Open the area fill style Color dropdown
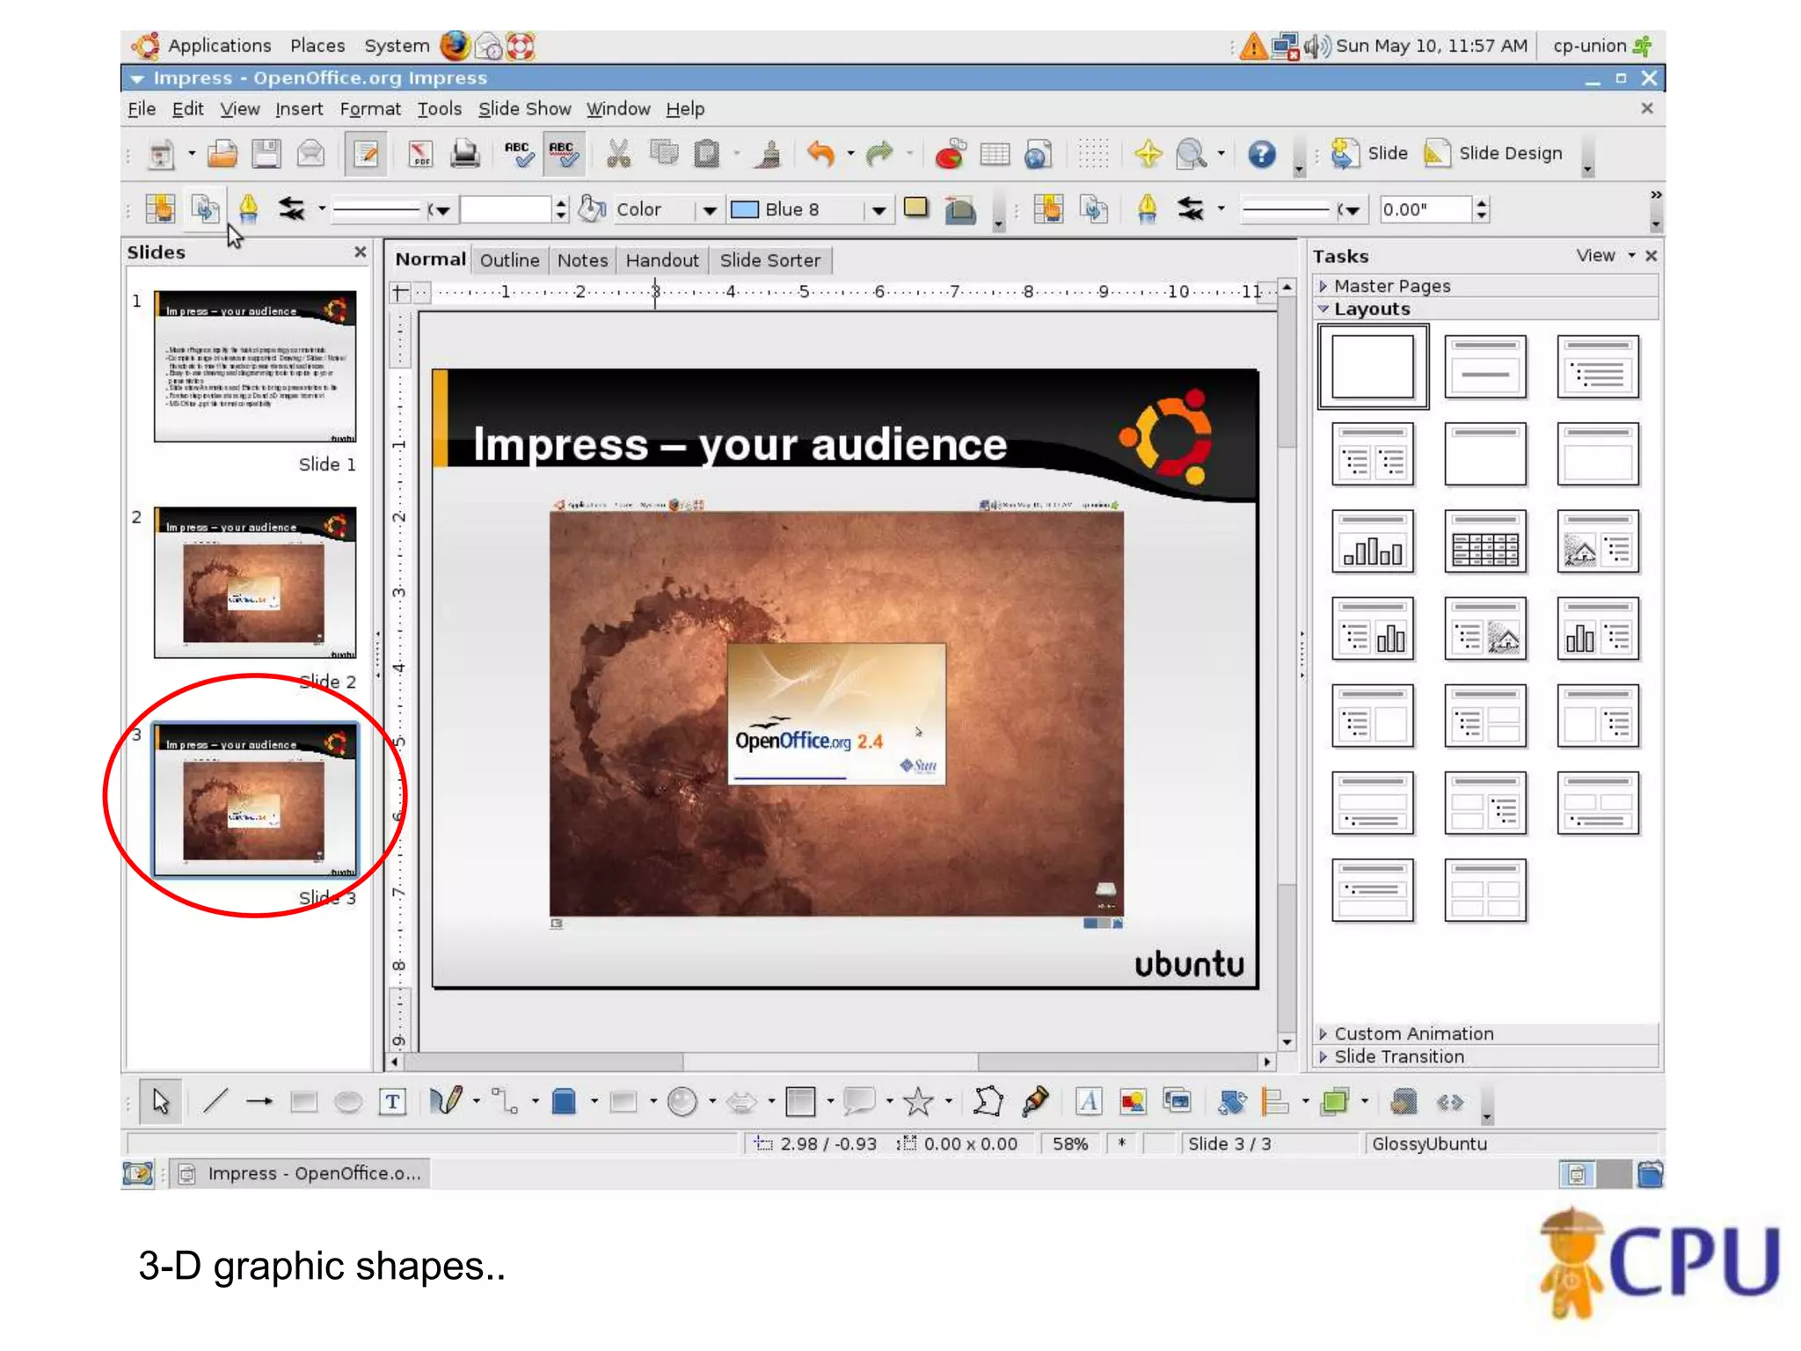This screenshot has width=1801, height=1351. pos(709,210)
